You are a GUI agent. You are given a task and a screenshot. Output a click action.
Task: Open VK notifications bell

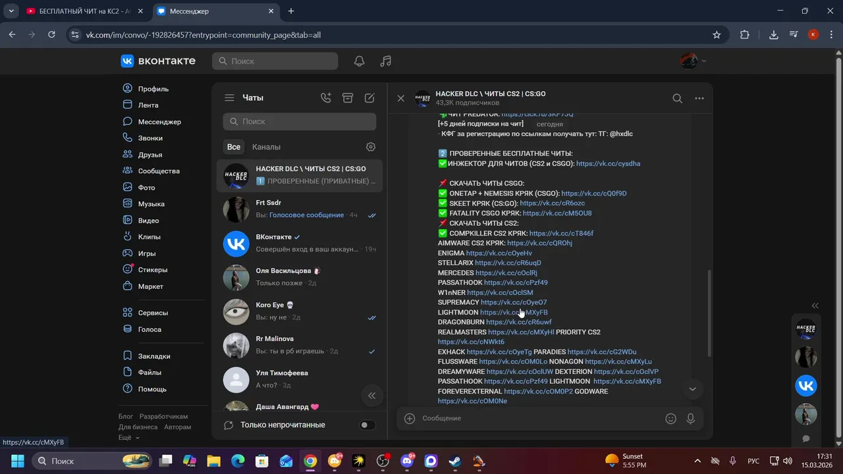click(x=359, y=61)
